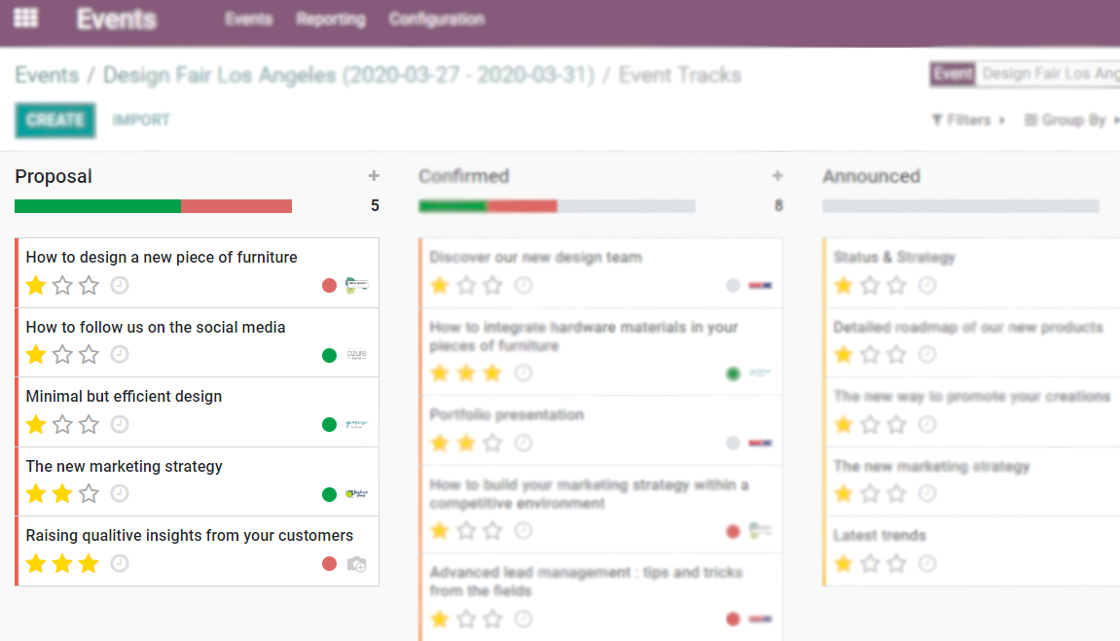Set second star on furniture design card
The image size is (1120, 641).
[62, 286]
